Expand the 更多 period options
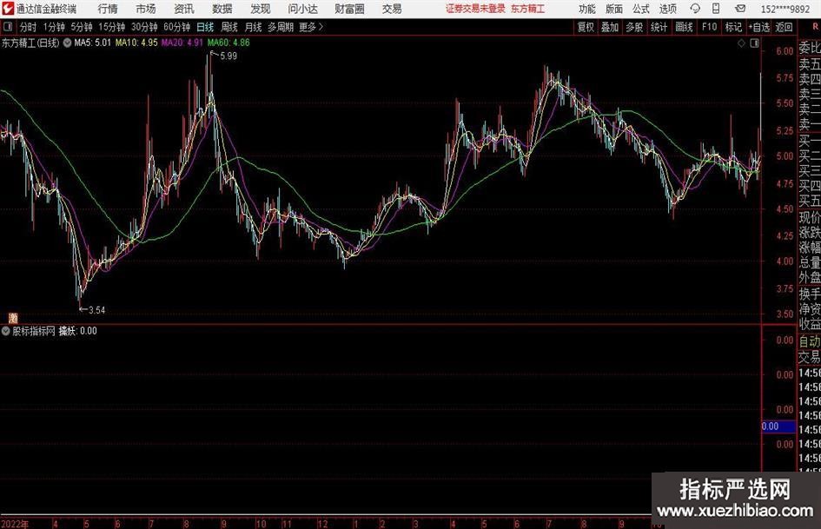Screen dimensions: 821x529 point(311,27)
